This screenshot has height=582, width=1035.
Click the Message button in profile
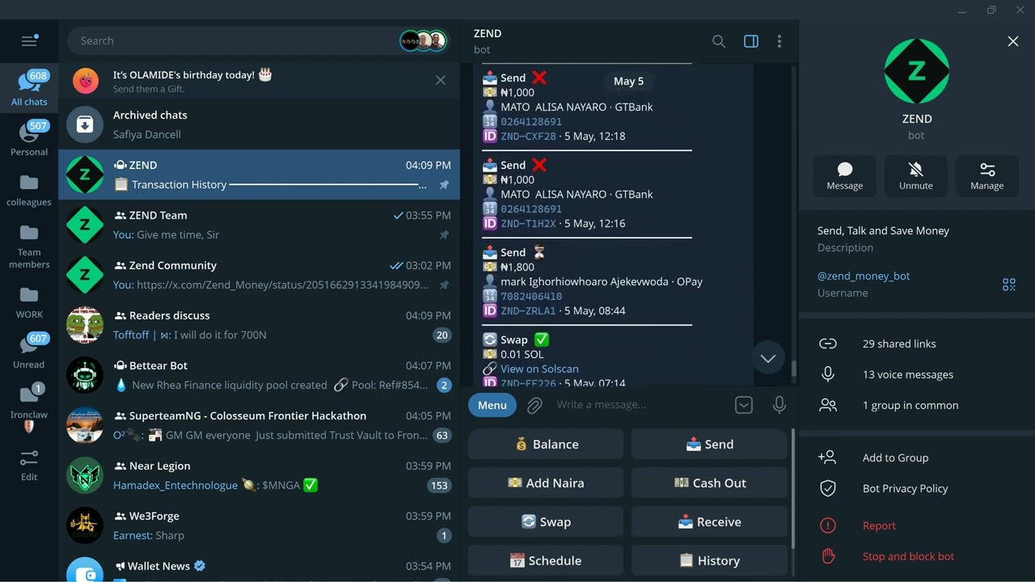pyautogui.click(x=845, y=175)
